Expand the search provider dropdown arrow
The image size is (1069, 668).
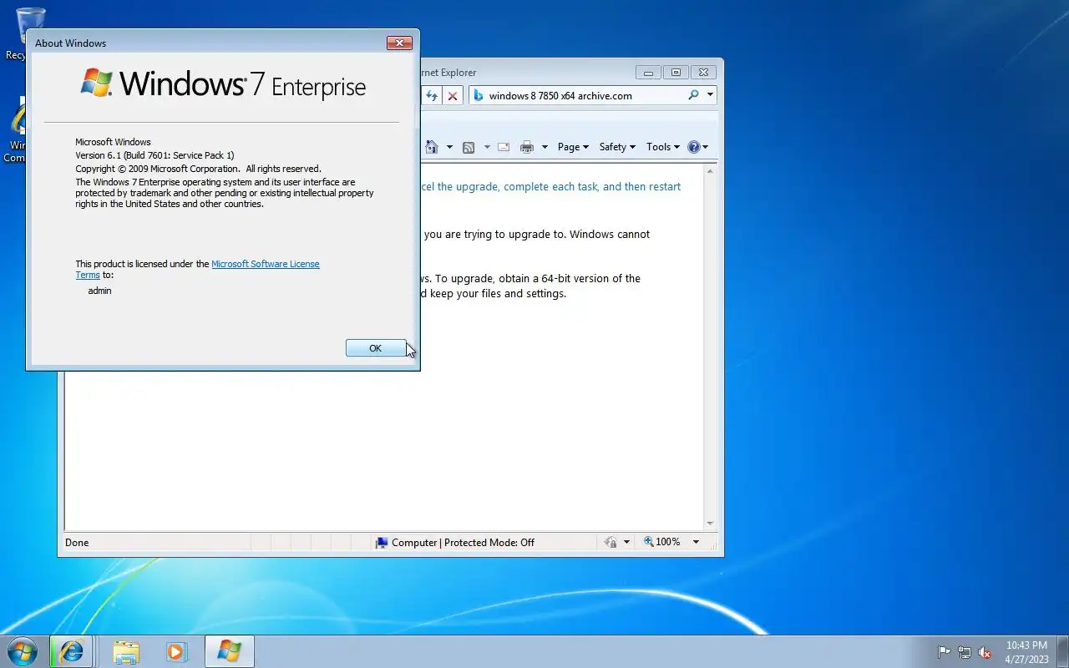(x=710, y=95)
